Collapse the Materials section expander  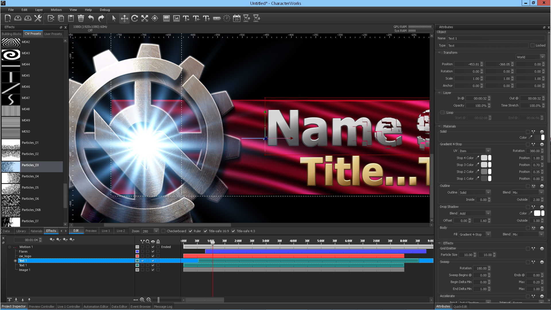(x=439, y=126)
